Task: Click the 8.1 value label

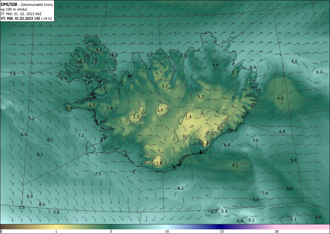Action: (x=293, y=219)
